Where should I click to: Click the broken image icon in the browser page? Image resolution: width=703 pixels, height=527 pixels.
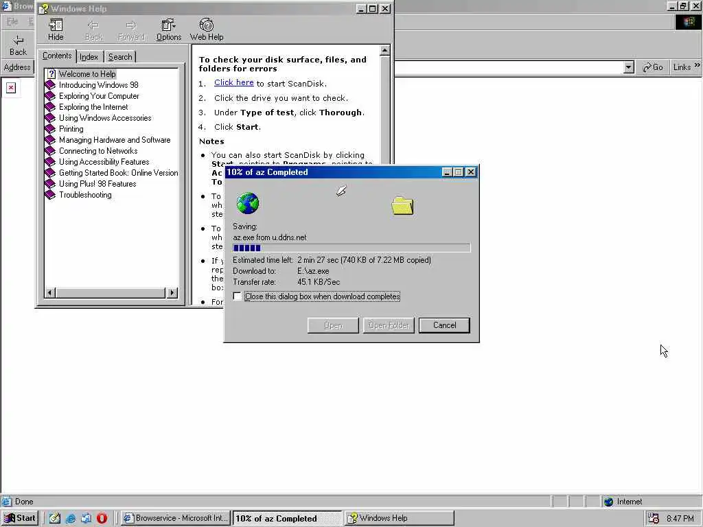(x=11, y=87)
